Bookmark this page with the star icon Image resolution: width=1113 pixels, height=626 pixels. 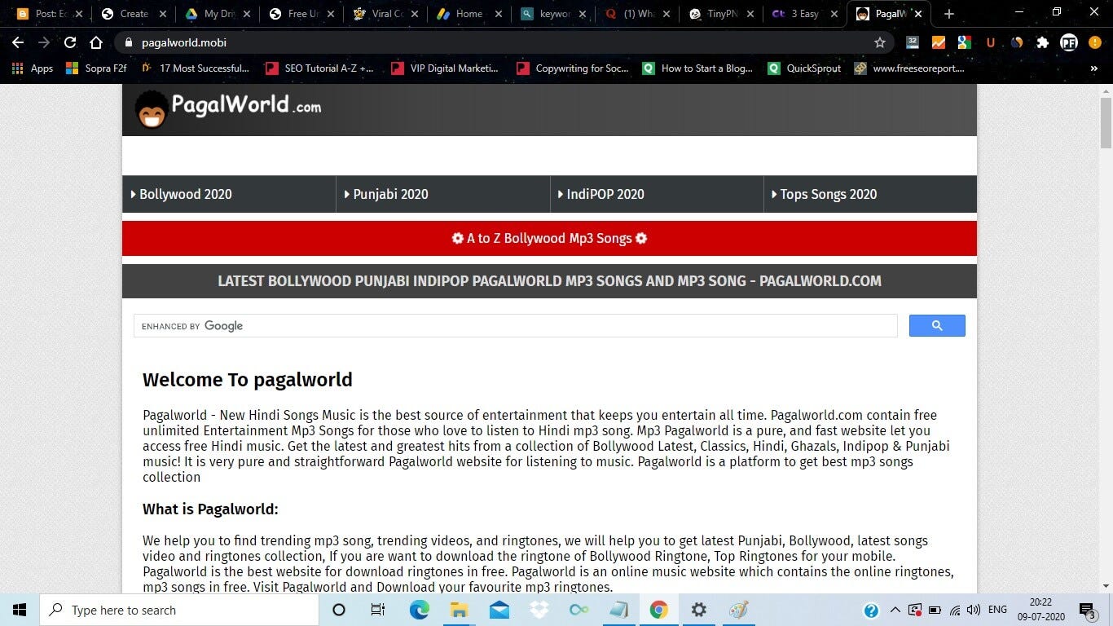[x=880, y=42]
